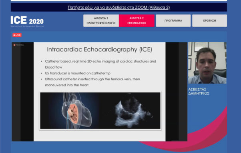
Task: Click the right black bar of the video
Action: (x=176, y=92)
